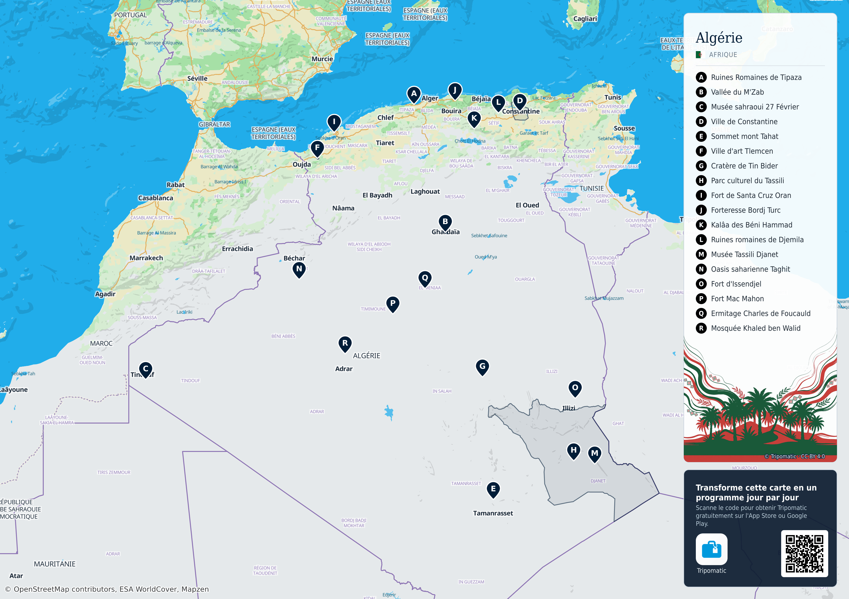This screenshot has height=599, width=849.
Task: Click the TUNISIE country label
Action: click(592, 189)
